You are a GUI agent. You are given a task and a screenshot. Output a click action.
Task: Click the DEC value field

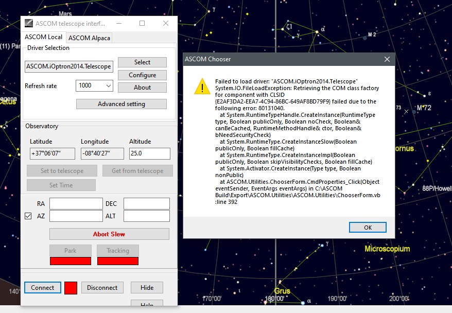tap(146, 203)
